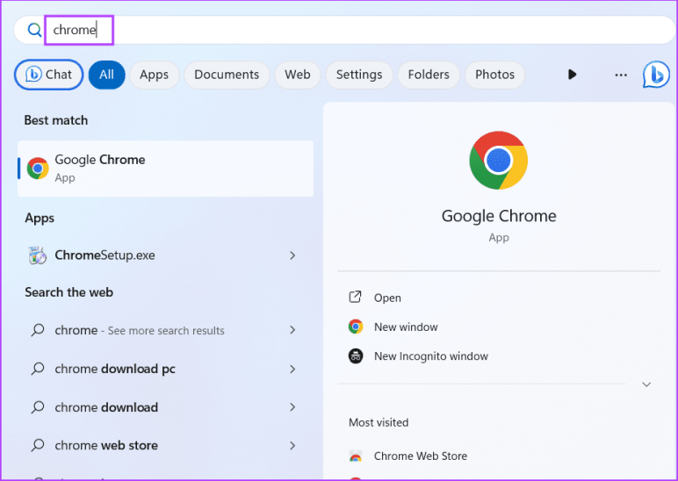Expand ChromeSetup.exe result details chevron

click(292, 255)
